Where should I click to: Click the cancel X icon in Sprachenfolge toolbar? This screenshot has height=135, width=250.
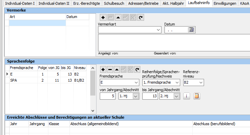coord(130,70)
